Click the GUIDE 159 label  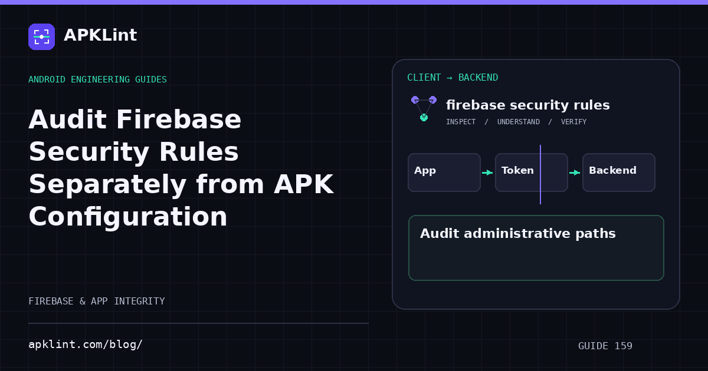[x=605, y=346]
